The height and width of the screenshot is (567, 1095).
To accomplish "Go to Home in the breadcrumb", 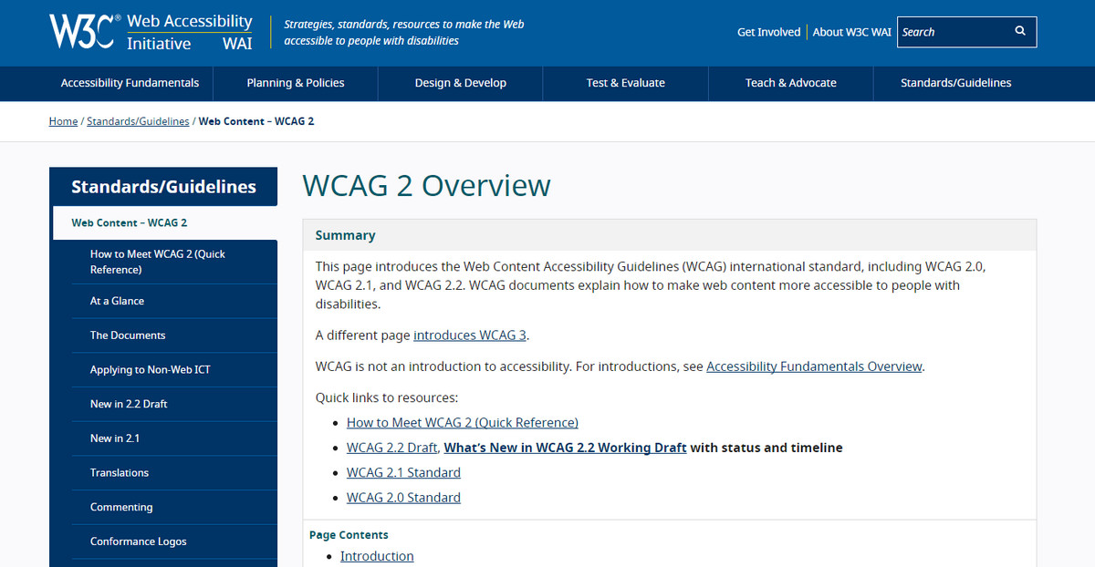I will coord(63,121).
